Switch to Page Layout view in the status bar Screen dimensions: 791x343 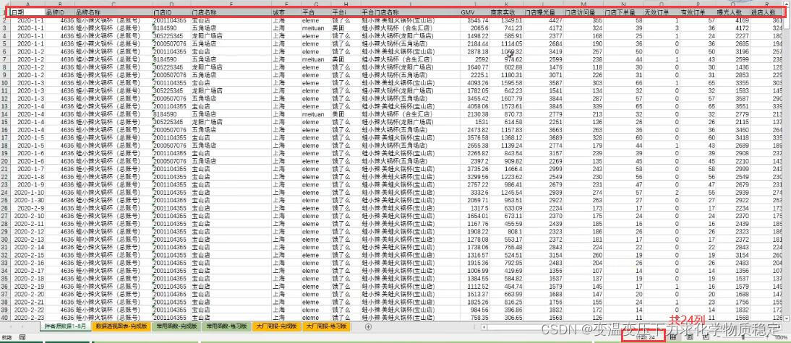point(689,337)
